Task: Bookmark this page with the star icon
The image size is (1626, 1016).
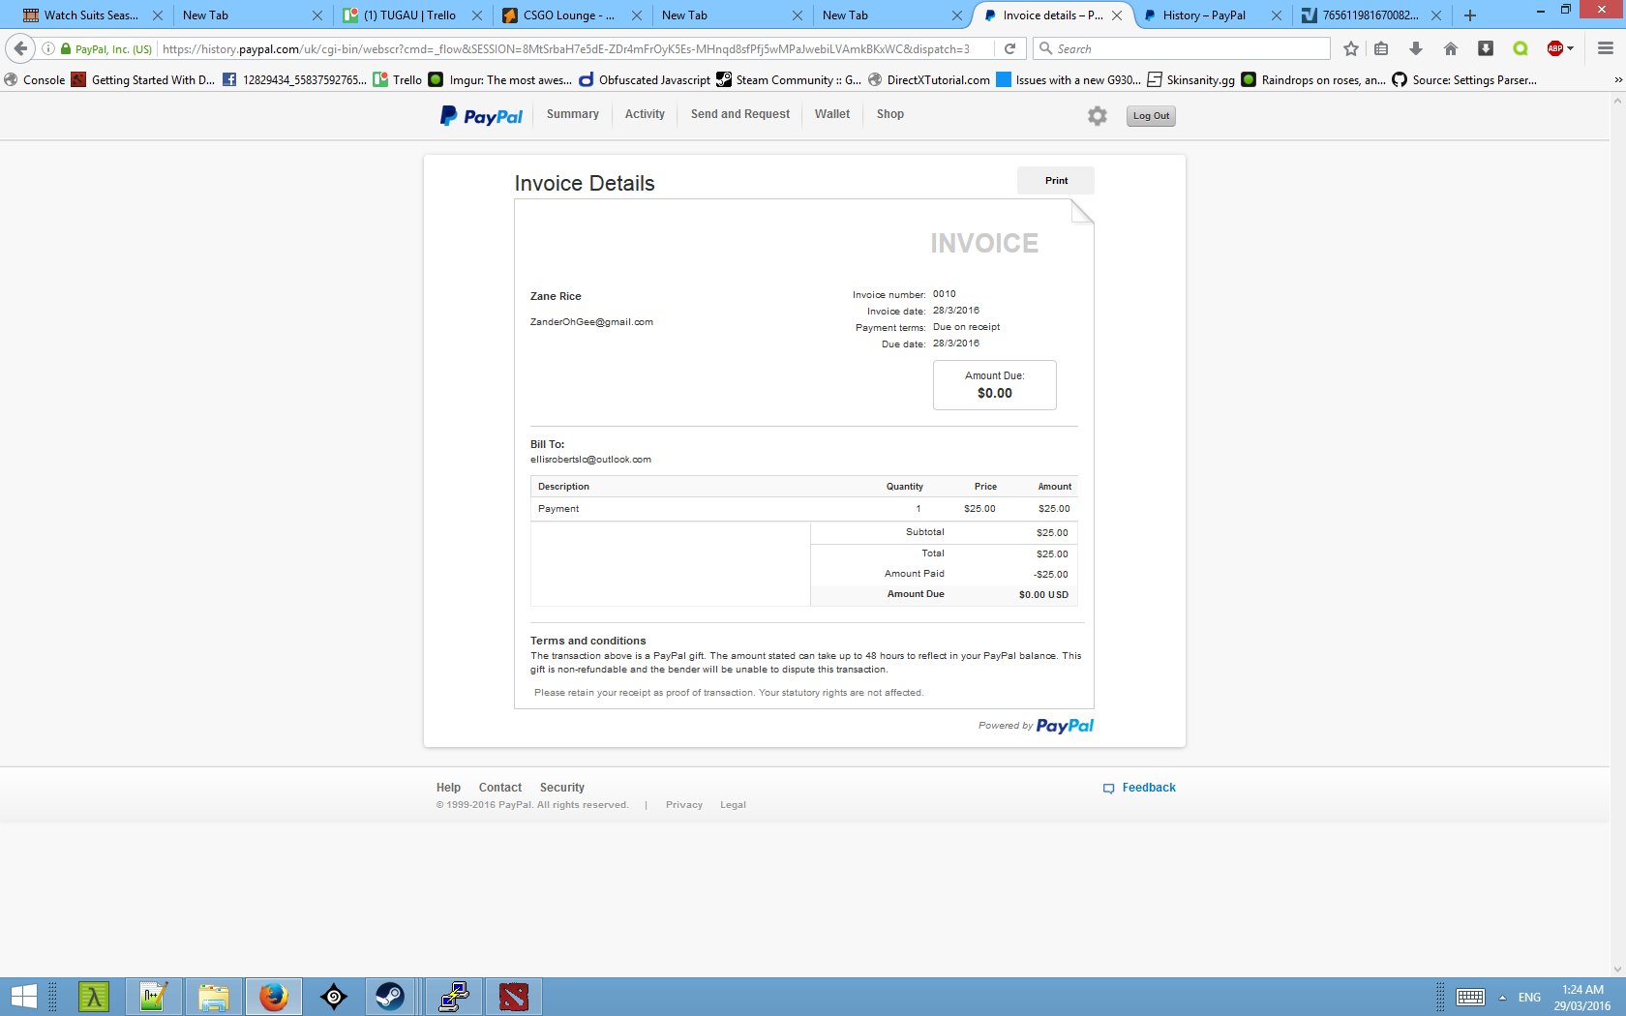Action: pos(1351,48)
